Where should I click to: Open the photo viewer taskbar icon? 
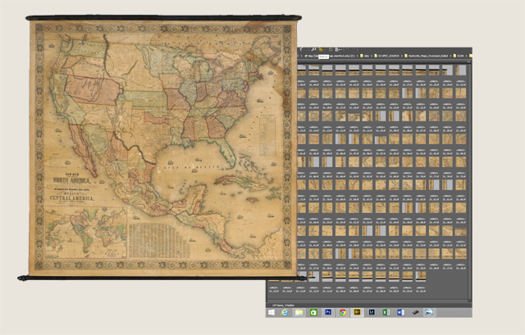point(428,312)
